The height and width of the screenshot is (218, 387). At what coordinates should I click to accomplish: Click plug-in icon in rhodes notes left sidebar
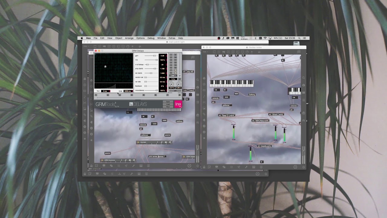point(204,120)
